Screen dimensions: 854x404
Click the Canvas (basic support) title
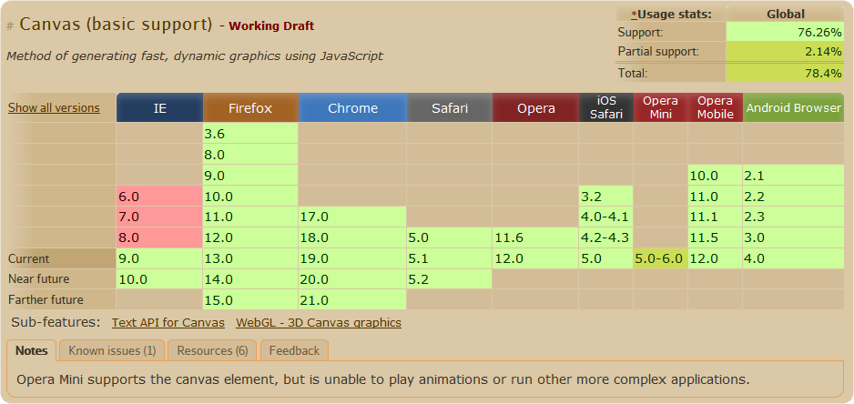pos(116,25)
